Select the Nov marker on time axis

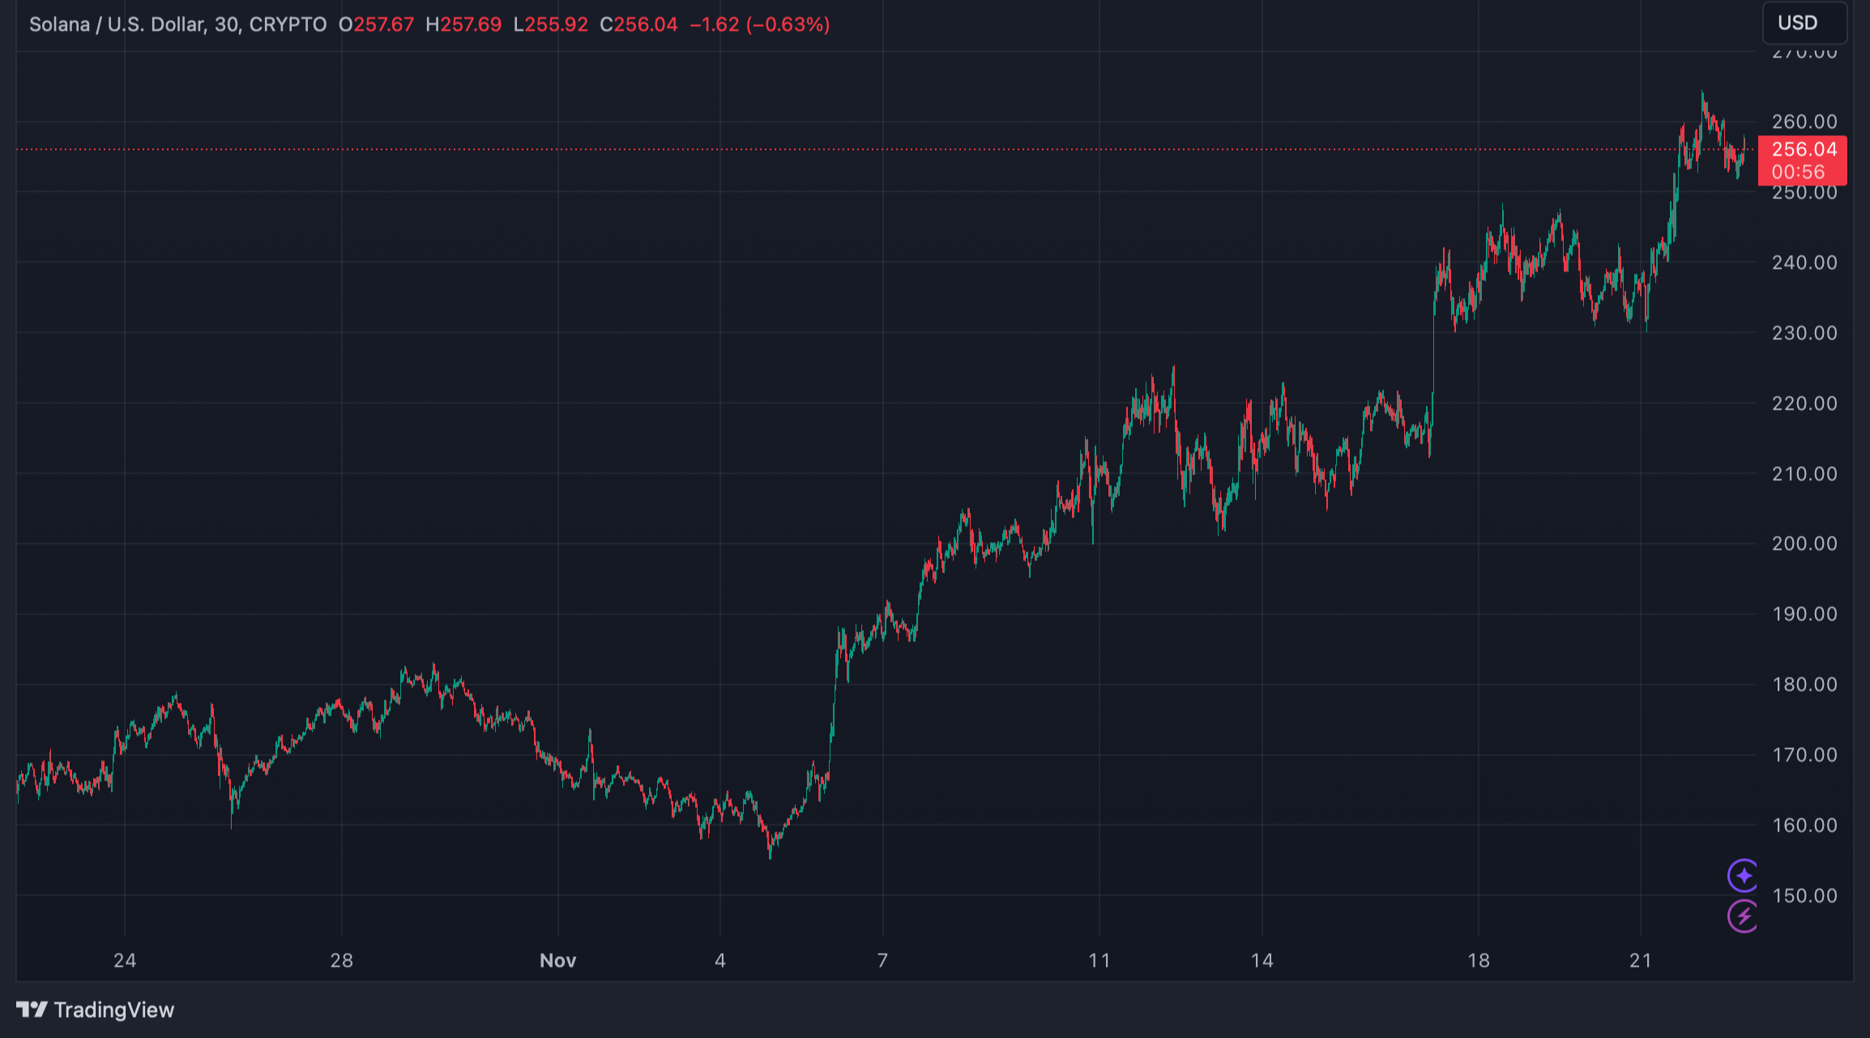[x=557, y=960]
